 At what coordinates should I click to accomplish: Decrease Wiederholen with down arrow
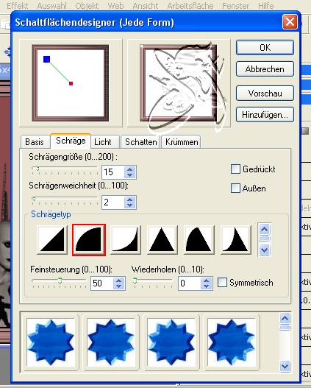point(207,286)
